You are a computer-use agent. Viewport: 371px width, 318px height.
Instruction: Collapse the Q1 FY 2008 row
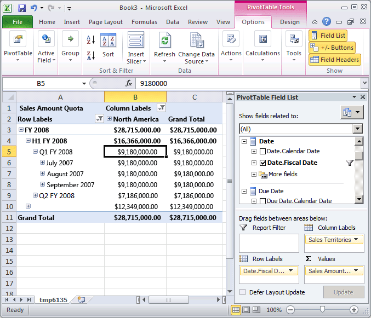coord(35,152)
